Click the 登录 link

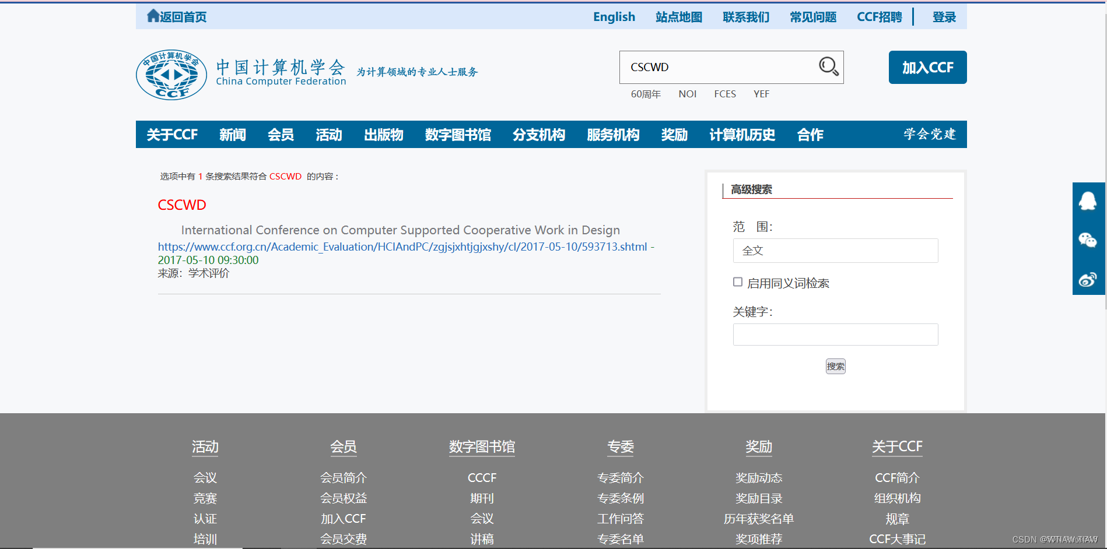pos(944,17)
